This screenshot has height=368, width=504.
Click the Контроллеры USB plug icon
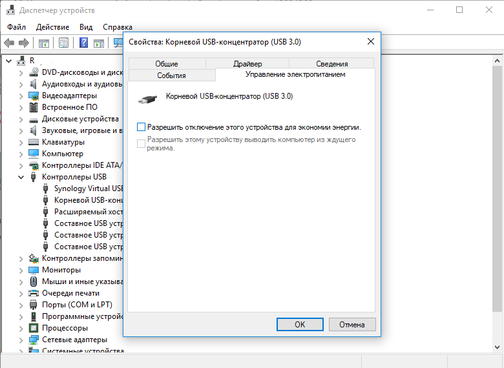(33, 177)
